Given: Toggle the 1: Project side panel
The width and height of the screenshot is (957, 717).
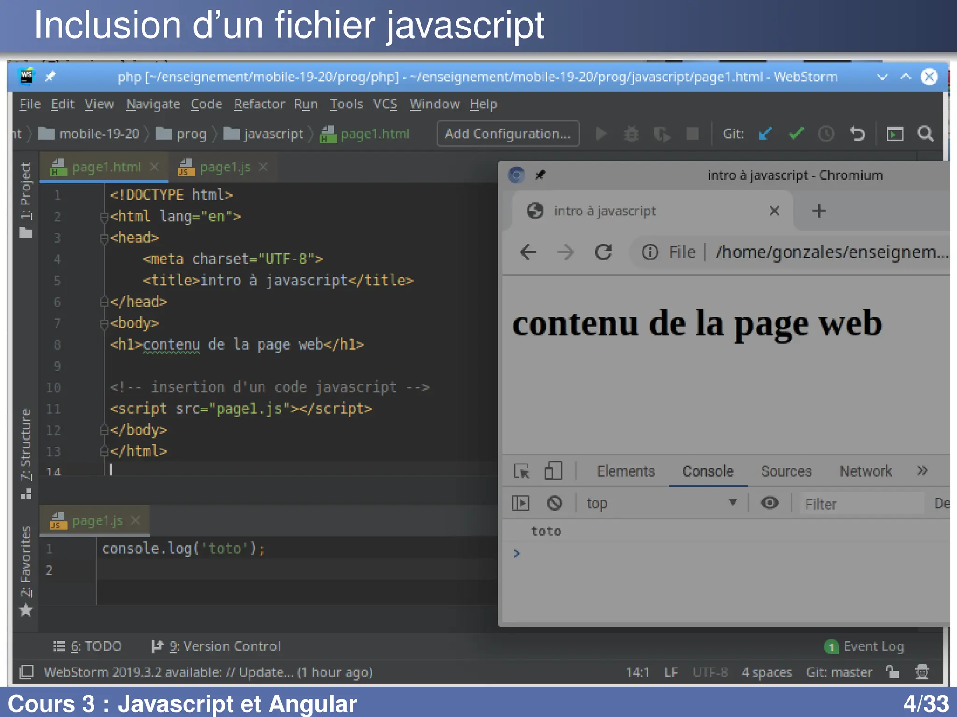Looking at the screenshot, I should [26, 200].
